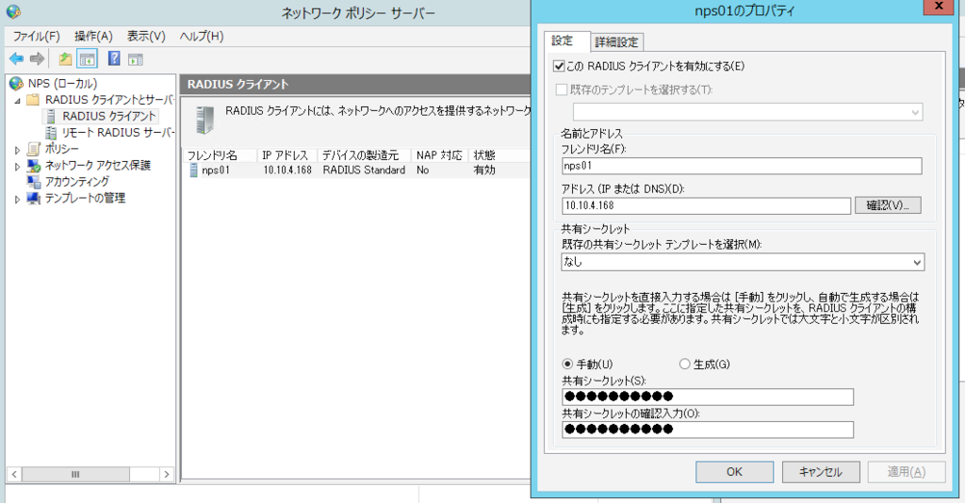Click the OK button
The width and height of the screenshot is (965, 503).
[734, 472]
